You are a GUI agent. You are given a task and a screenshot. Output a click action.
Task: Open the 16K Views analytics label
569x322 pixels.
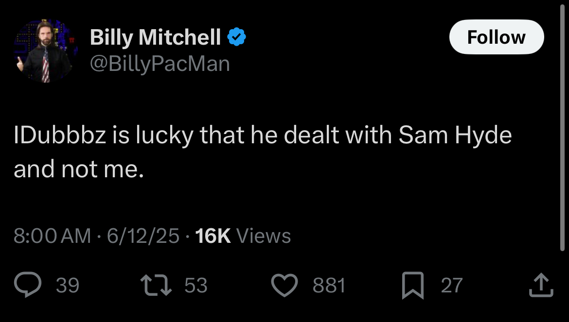pos(243,236)
